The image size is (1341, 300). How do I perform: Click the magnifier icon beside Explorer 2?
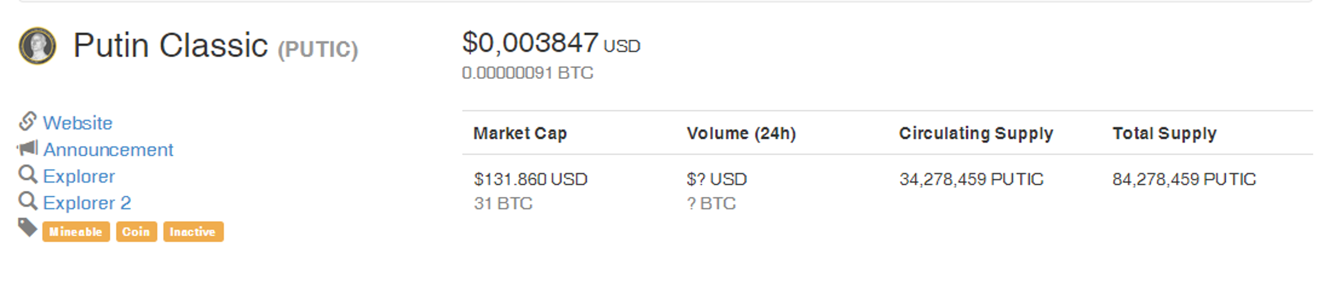point(28,201)
